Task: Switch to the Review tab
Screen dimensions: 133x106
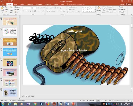Action: (56, 4)
